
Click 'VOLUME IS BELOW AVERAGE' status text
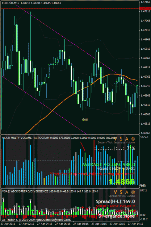(x=116, y=169)
